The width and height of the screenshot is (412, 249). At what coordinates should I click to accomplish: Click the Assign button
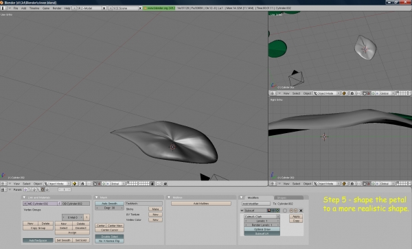[72, 233]
